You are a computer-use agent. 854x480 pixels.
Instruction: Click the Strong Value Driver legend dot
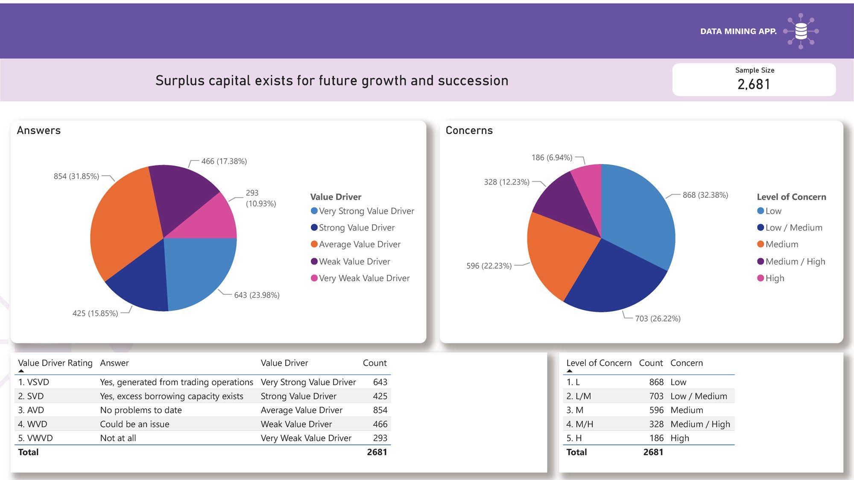click(314, 227)
